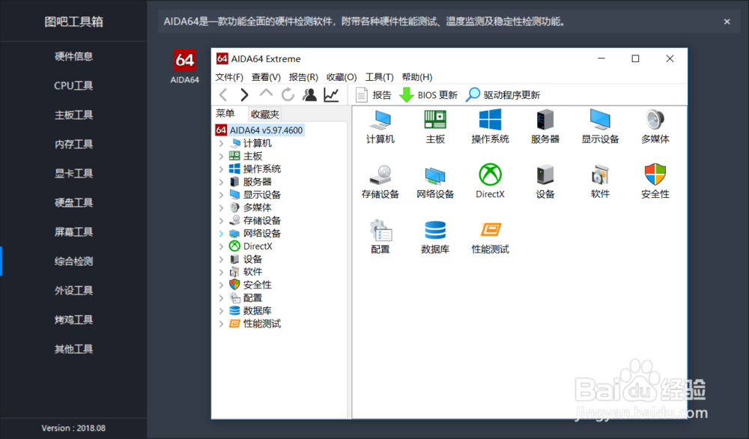The height and width of the screenshot is (439, 749).
Task: Open the 查看(V) menu
Action: point(266,77)
